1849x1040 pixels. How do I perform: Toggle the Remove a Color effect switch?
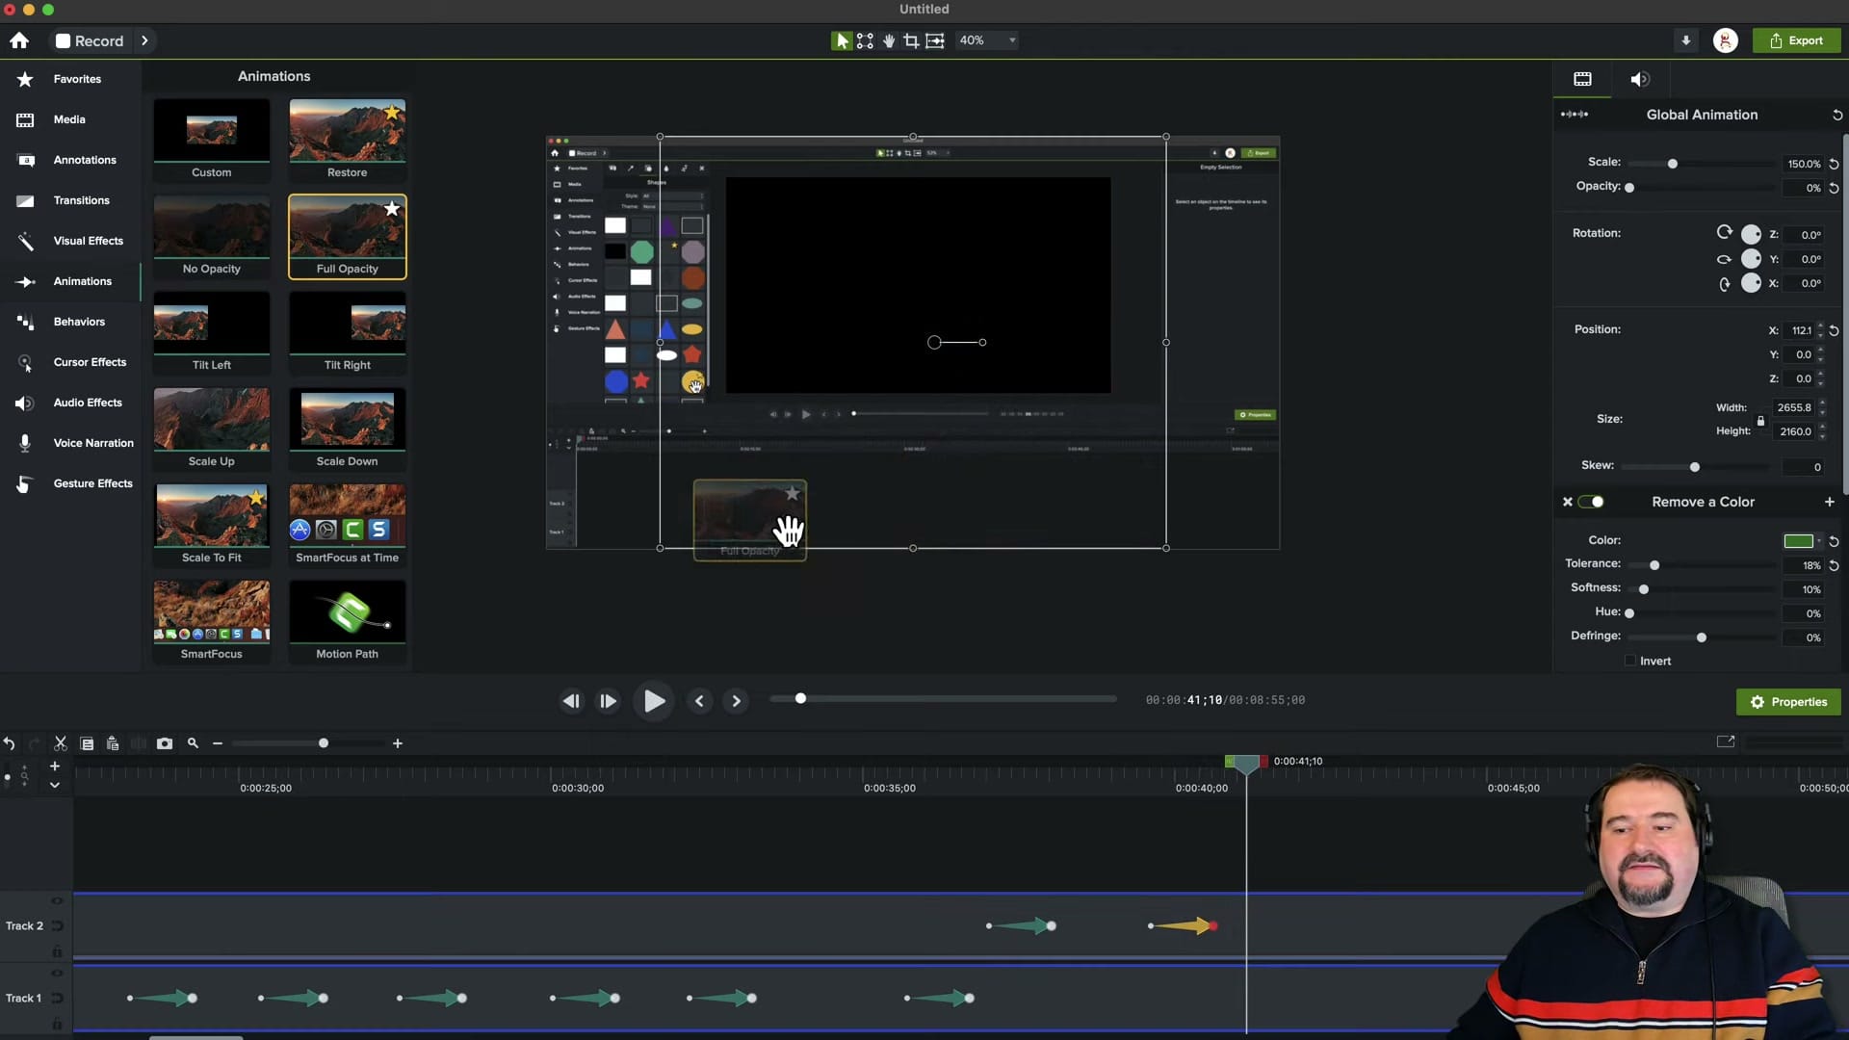click(1590, 502)
